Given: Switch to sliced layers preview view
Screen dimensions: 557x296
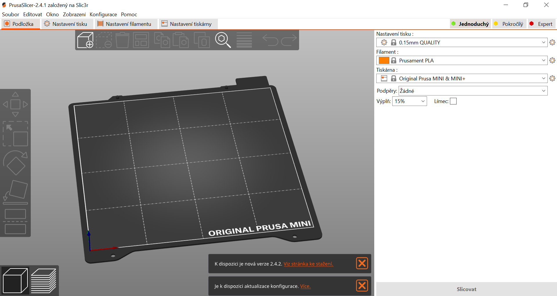Looking at the screenshot, I should click(44, 281).
